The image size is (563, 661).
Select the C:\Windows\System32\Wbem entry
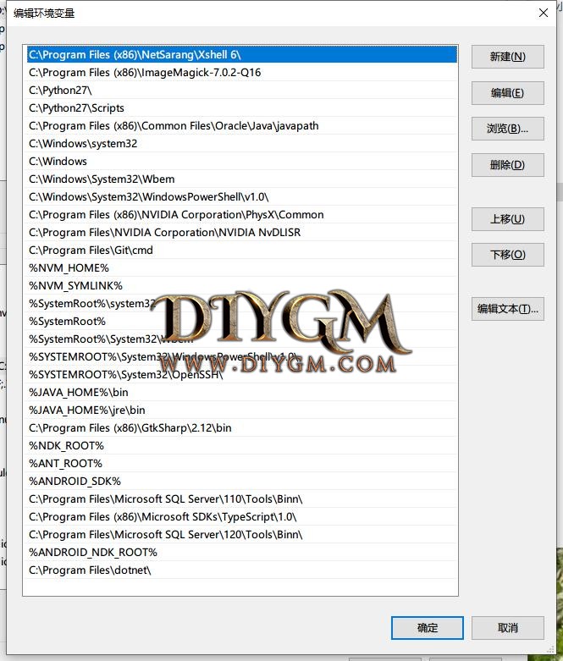click(x=242, y=179)
